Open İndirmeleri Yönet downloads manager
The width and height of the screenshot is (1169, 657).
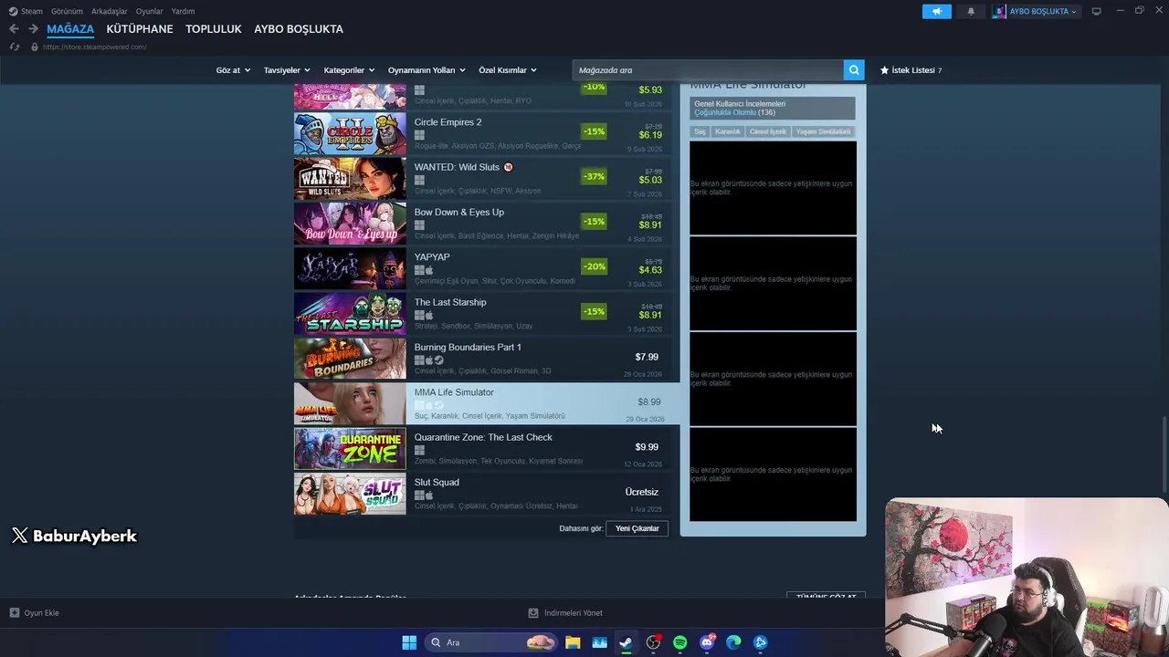pyautogui.click(x=565, y=613)
